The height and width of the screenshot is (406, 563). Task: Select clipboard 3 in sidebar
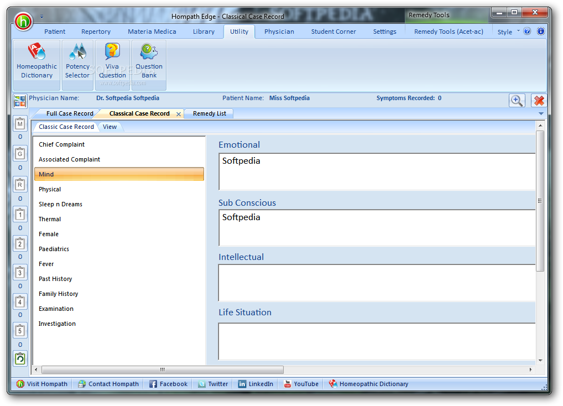coord(20,273)
